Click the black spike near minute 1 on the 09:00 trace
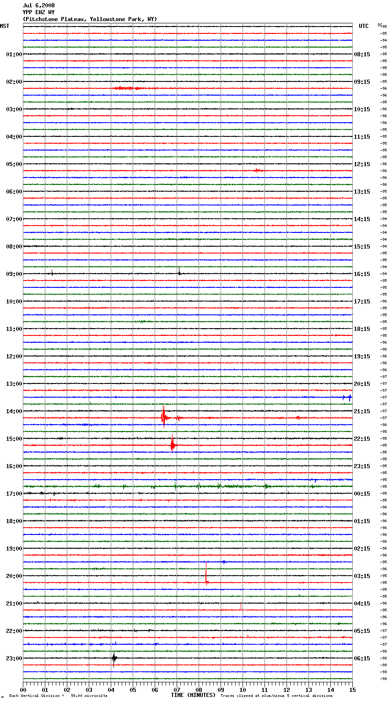The width and height of the screenshot is (389, 702). coord(52,273)
